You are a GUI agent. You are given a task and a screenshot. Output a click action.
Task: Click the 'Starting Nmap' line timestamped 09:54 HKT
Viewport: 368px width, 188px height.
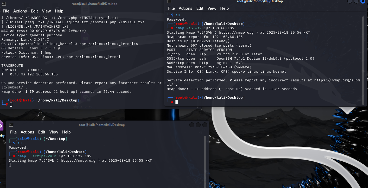(x=238, y=33)
